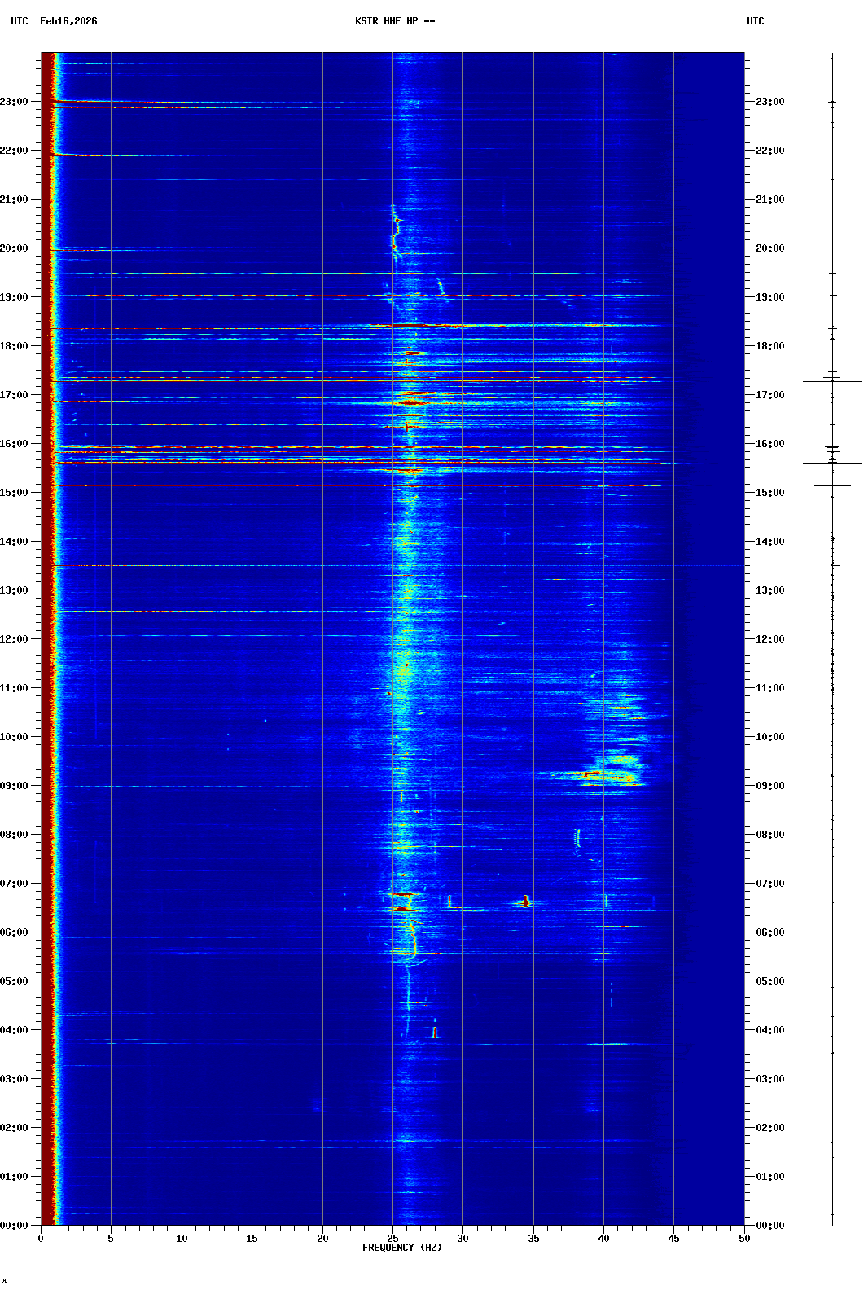Image resolution: width=868 pixels, height=1290 pixels.
Task: Click the largest seismogram spike near 15:35 on the right trace
Action: pos(832,463)
